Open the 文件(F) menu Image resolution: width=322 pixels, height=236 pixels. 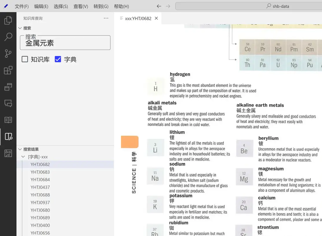coord(22,6)
